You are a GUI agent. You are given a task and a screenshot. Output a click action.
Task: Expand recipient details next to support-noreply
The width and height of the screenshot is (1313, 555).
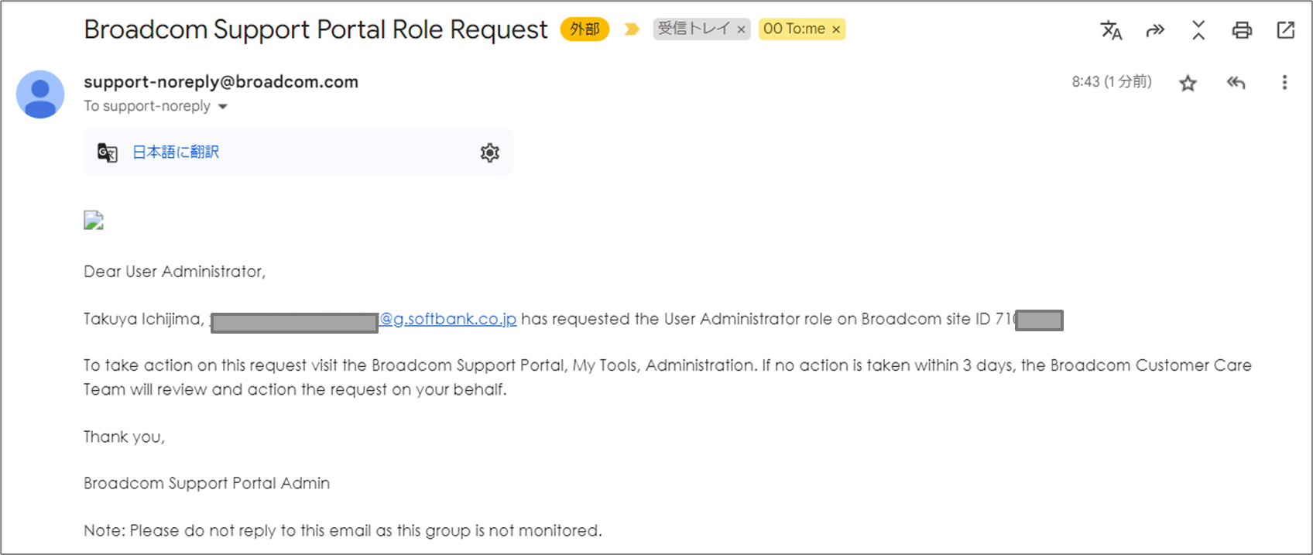(223, 107)
